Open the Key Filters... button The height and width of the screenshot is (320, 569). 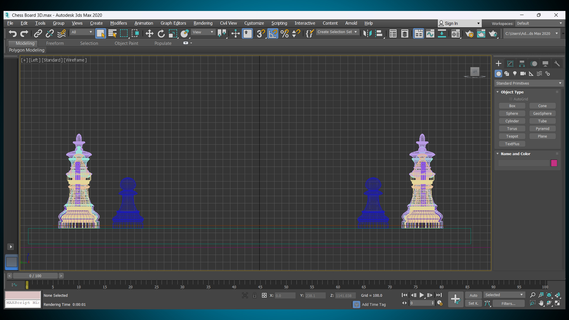pyautogui.click(x=508, y=303)
